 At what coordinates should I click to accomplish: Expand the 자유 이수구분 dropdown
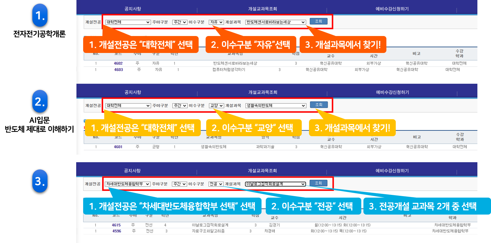coord(216,22)
